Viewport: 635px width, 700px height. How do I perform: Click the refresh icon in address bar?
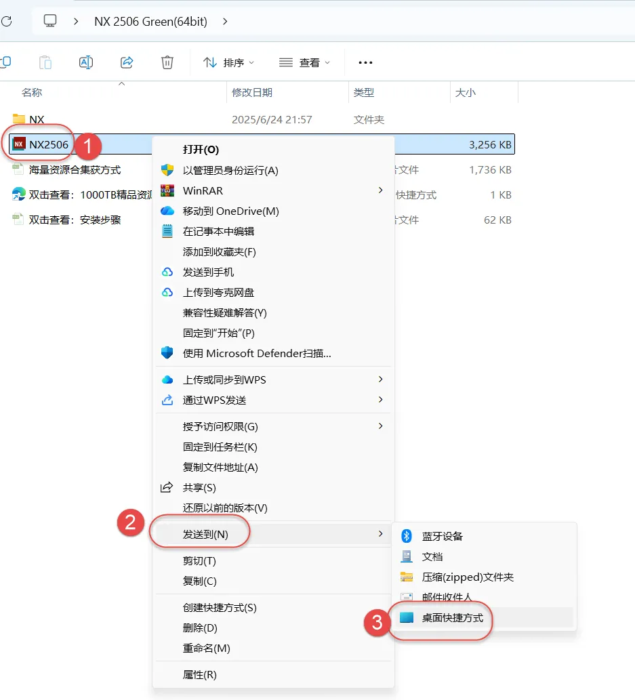coord(6,21)
